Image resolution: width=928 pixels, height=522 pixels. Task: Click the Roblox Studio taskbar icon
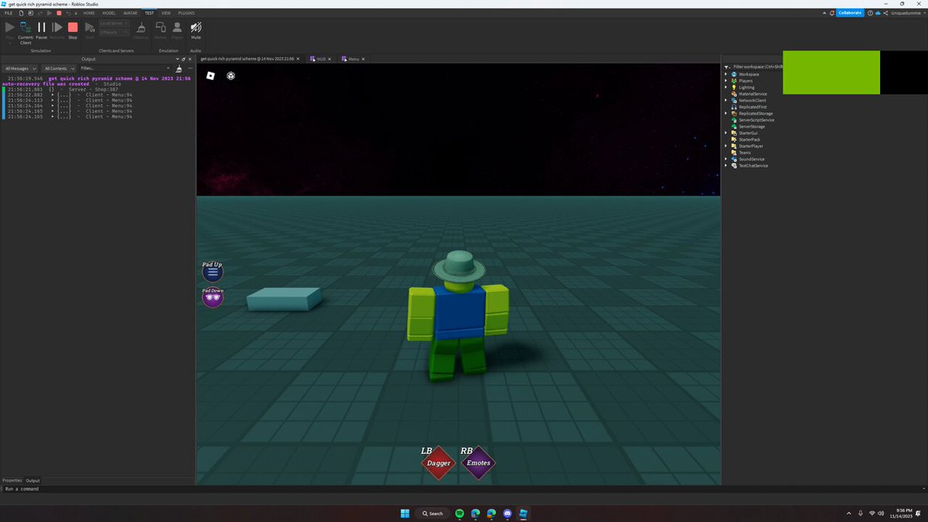[524, 513]
